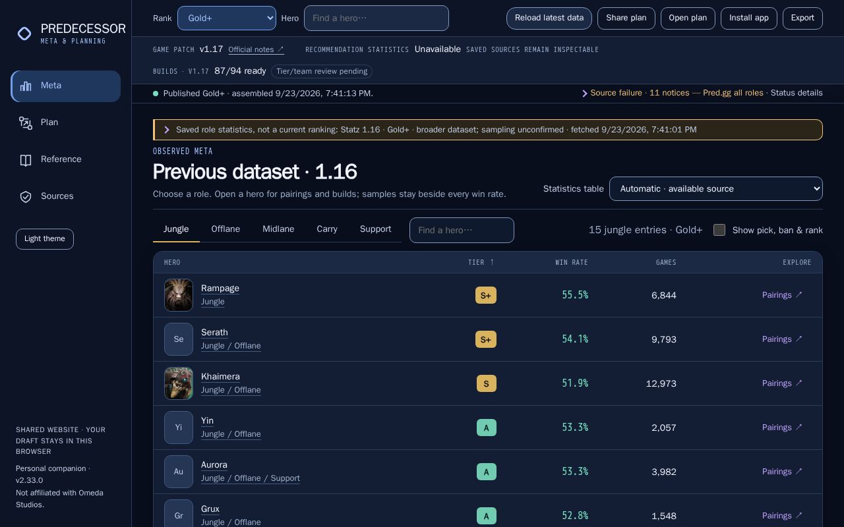Screen dimensions: 844x527
Task: Click the green published status dot
Action: (156, 94)
